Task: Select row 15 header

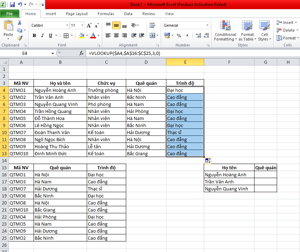Action: tap(4, 168)
